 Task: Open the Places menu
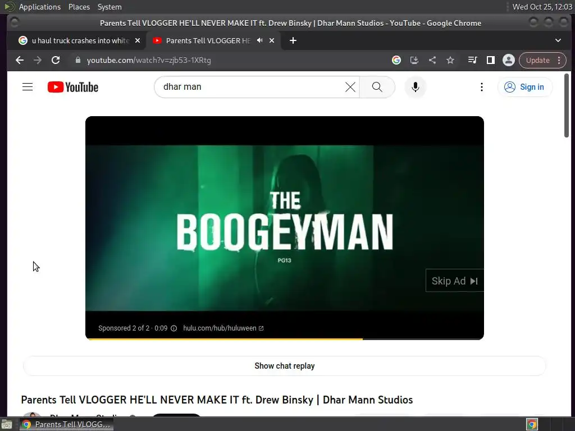point(79,7)
